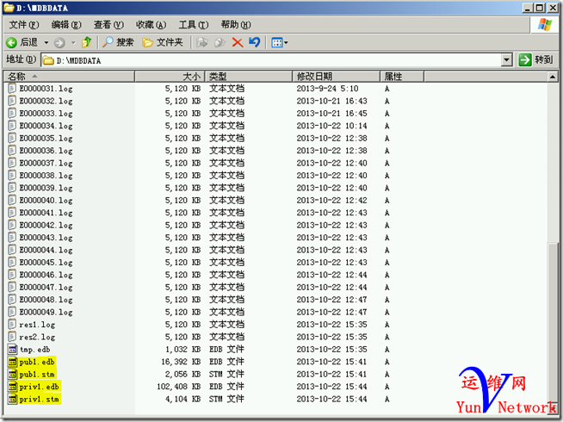Image resolution: width=563 pixels, height=422 pixels.
Task: Select the E0000049.log file icon
Action: point(13,312)
